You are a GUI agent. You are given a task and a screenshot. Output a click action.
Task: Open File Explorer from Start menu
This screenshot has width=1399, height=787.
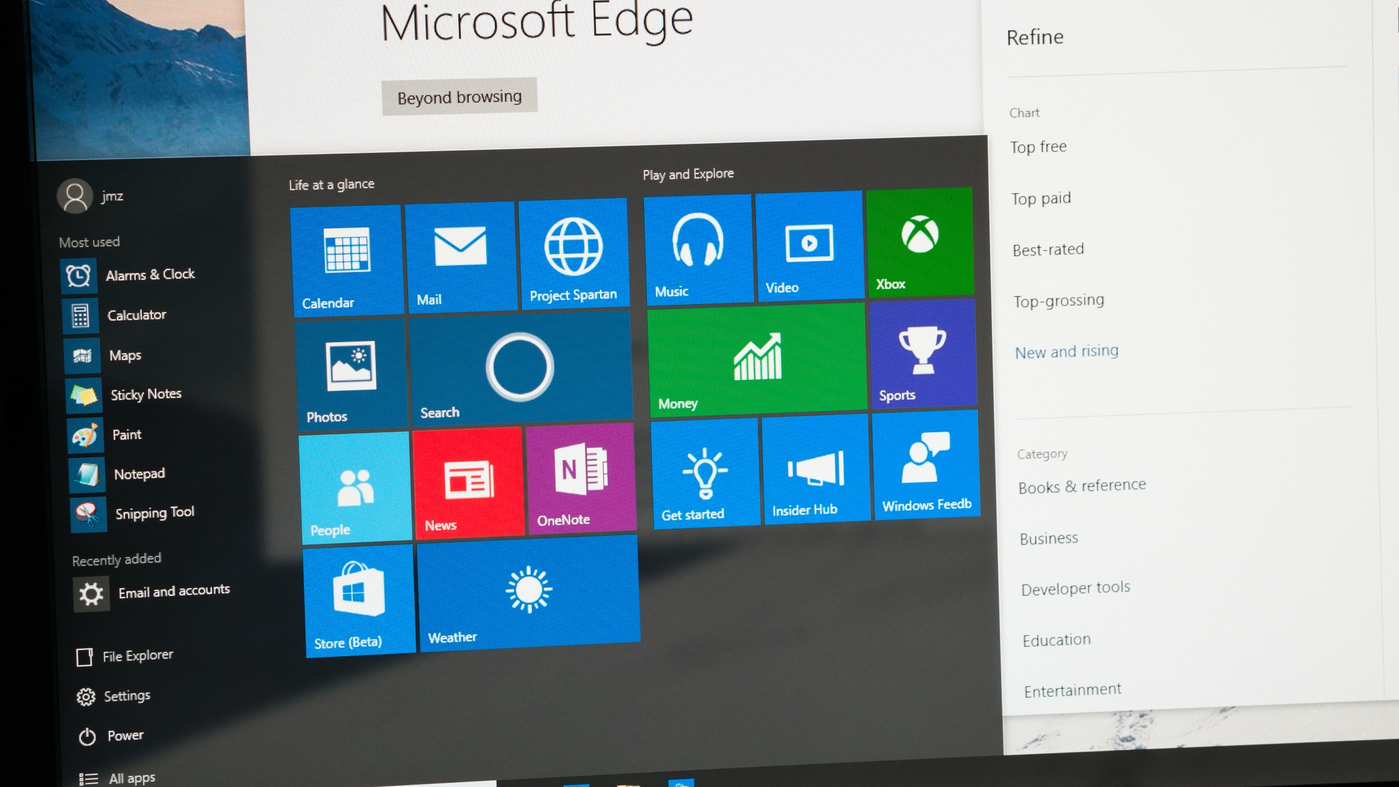[125, 656]
